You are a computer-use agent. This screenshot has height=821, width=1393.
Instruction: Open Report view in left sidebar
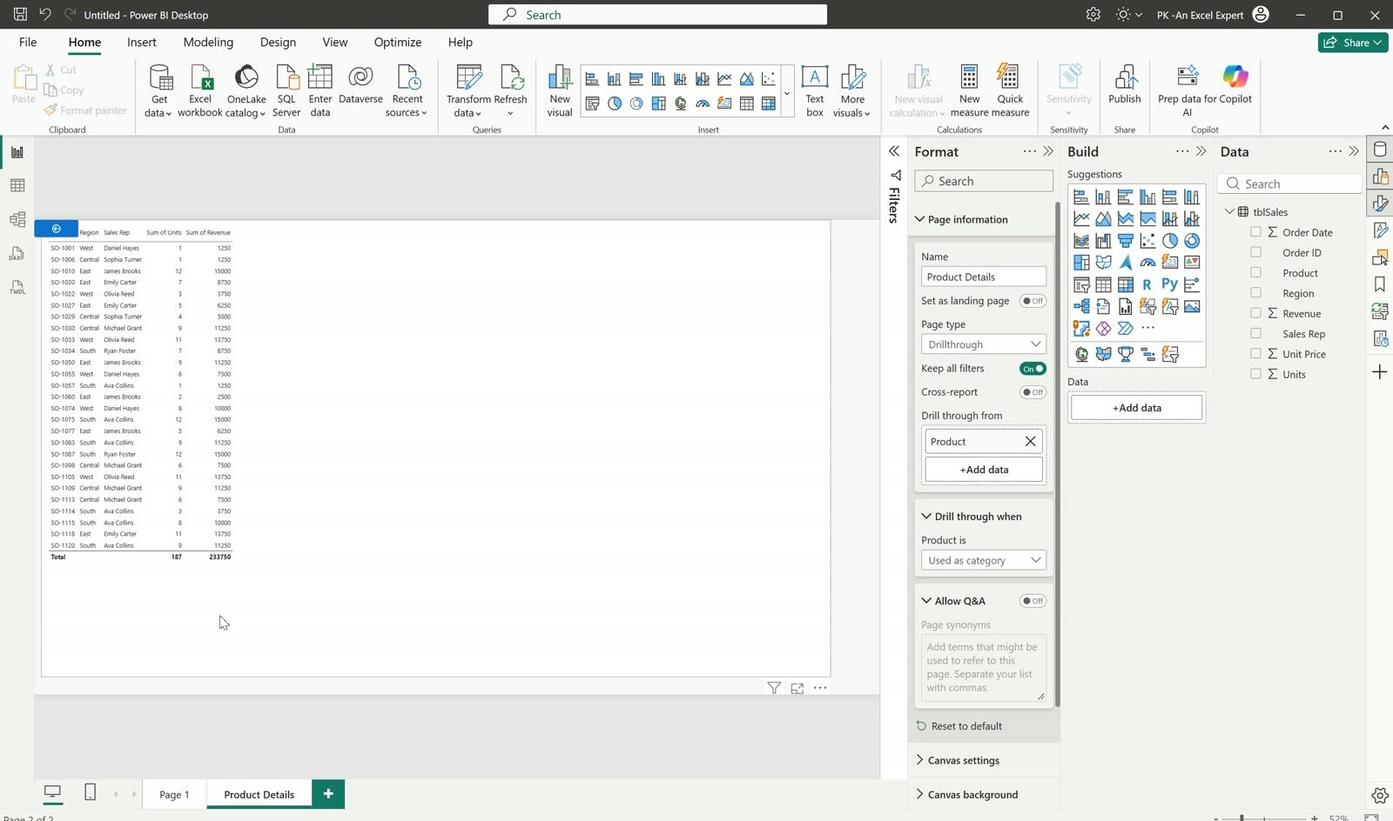(x=17, y=152)
